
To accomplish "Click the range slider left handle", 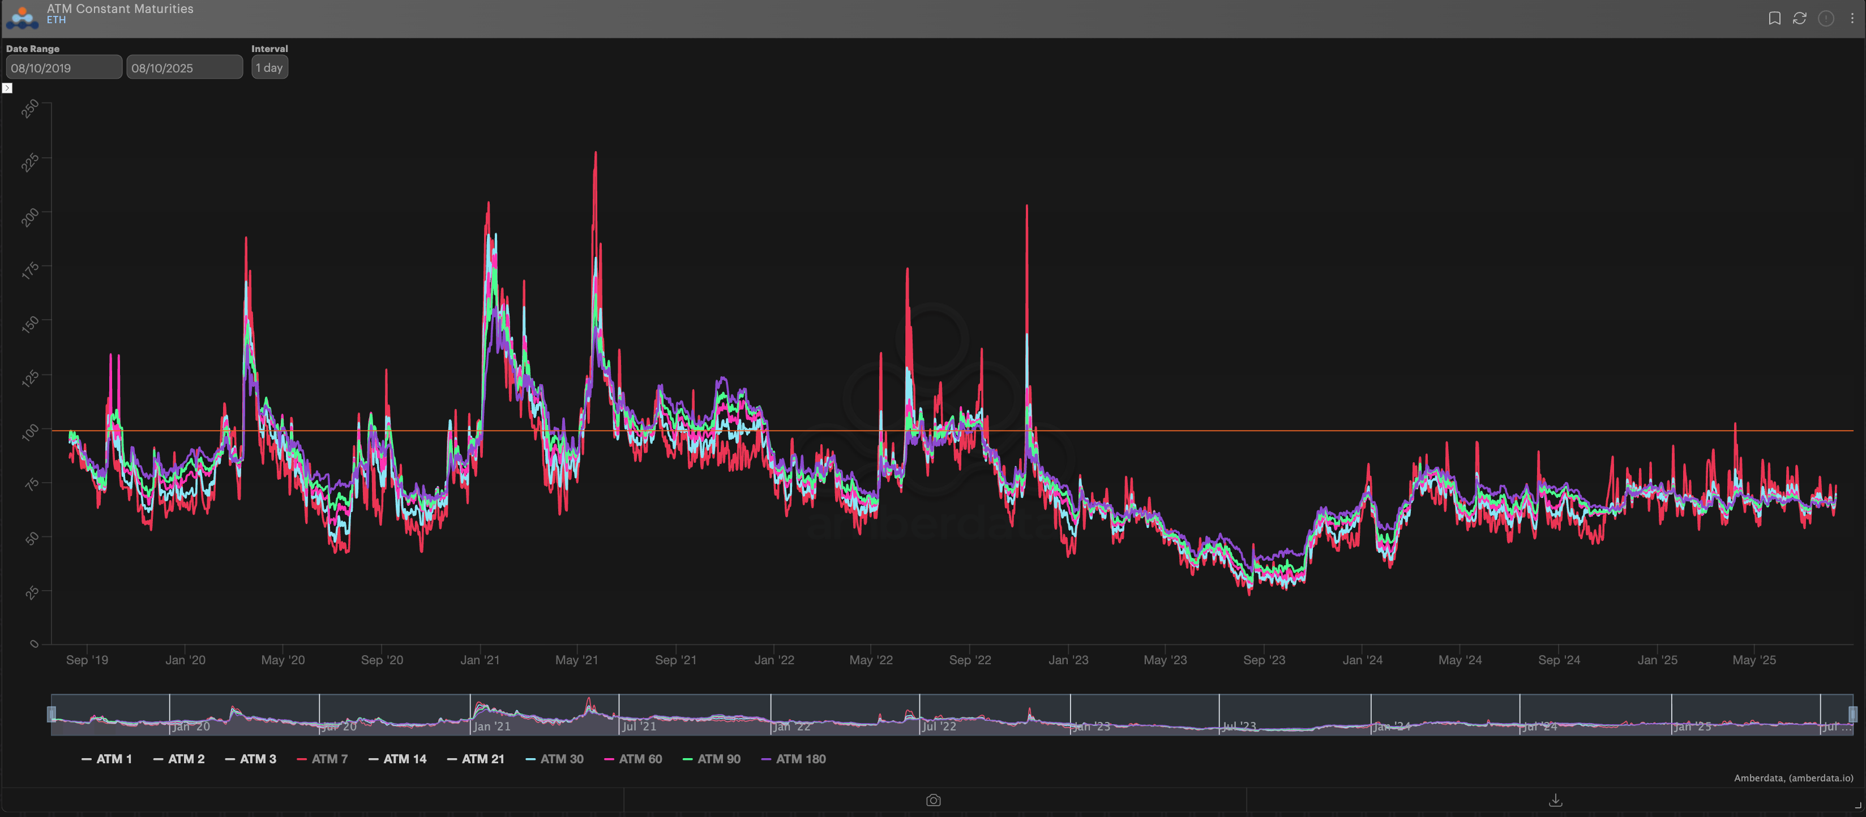I will coord(52,714).
